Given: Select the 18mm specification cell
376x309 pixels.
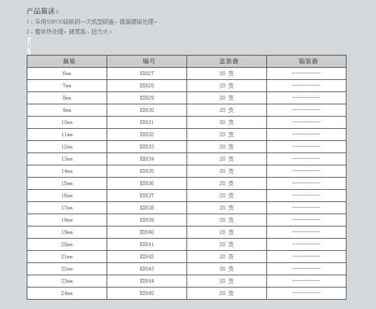Looking at the screenshot, I should coord(67,220).
